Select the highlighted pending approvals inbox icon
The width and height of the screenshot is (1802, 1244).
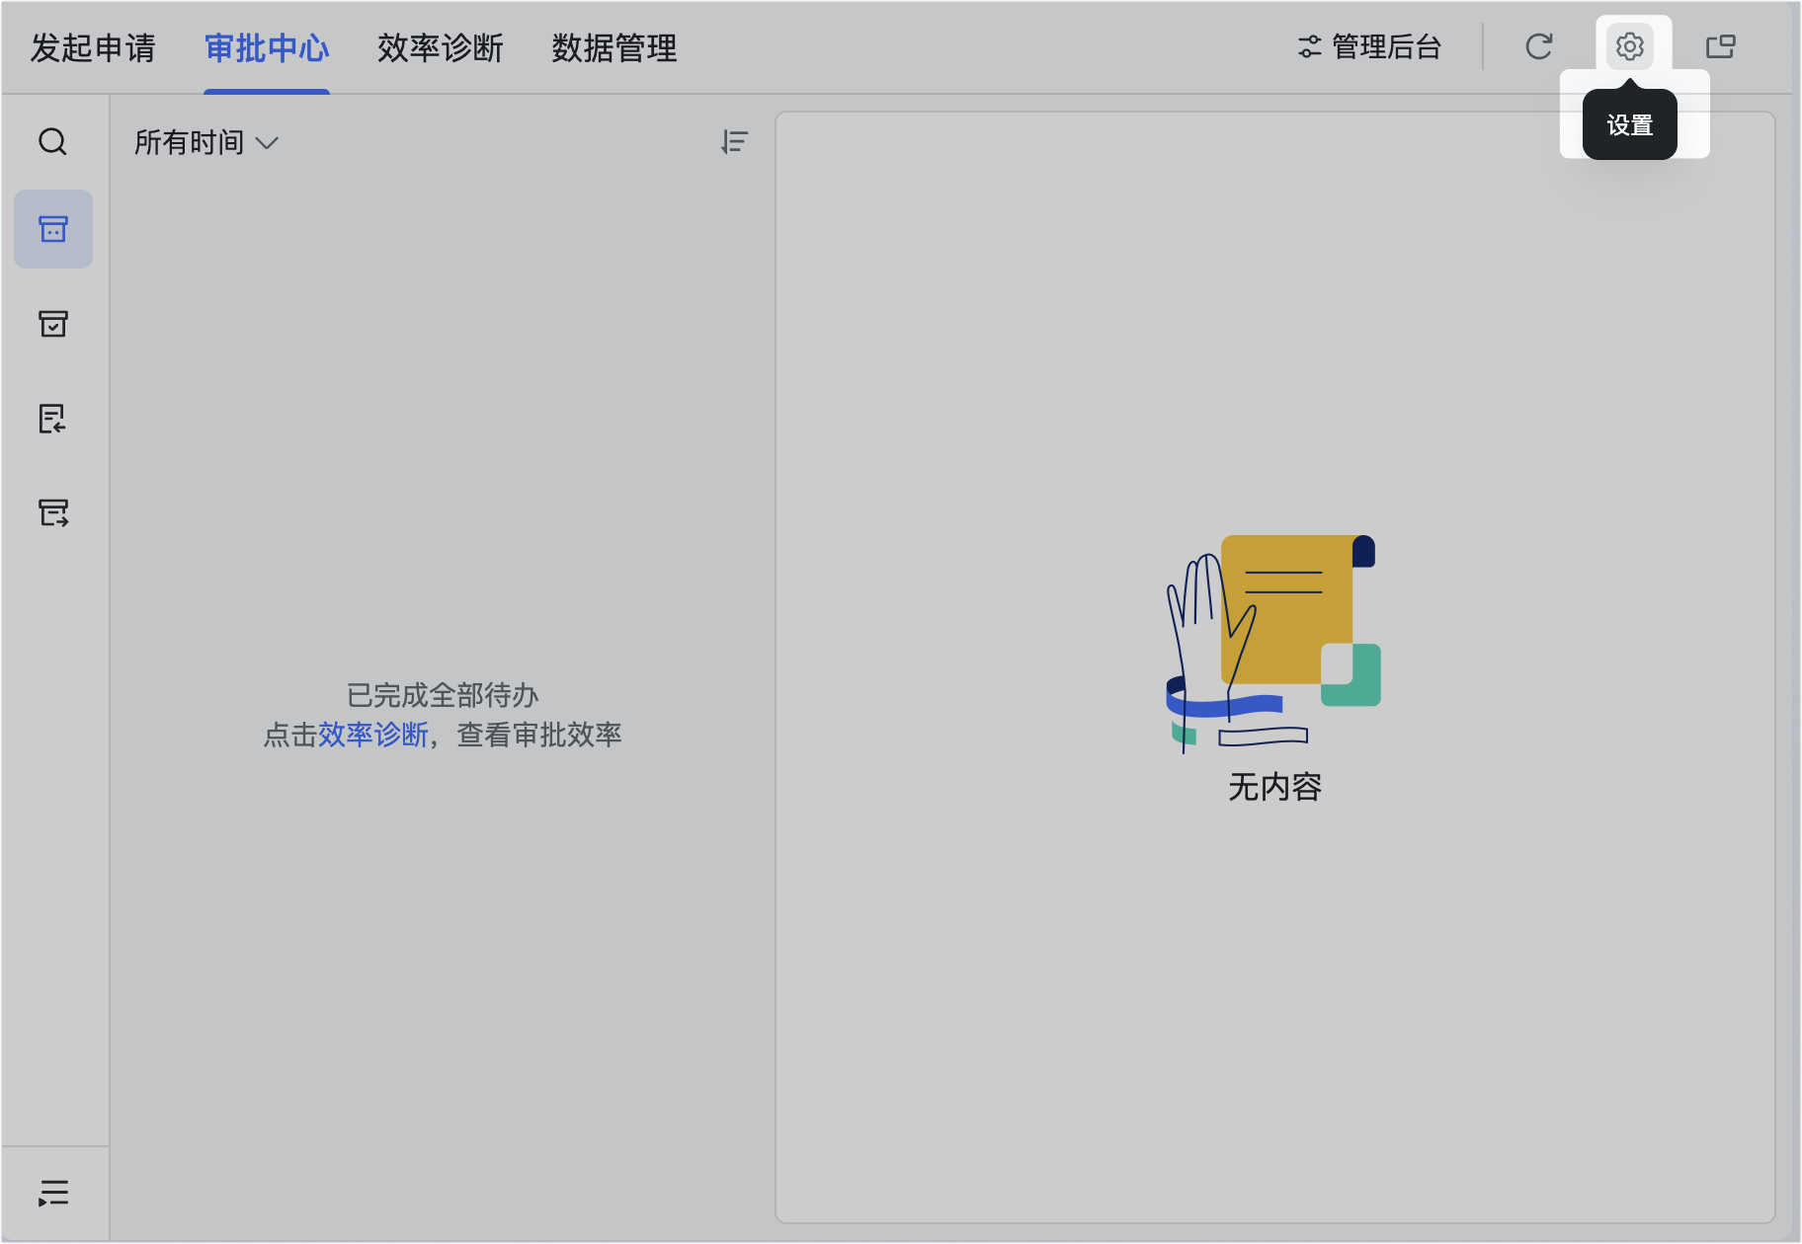click(x=53, y=229)
